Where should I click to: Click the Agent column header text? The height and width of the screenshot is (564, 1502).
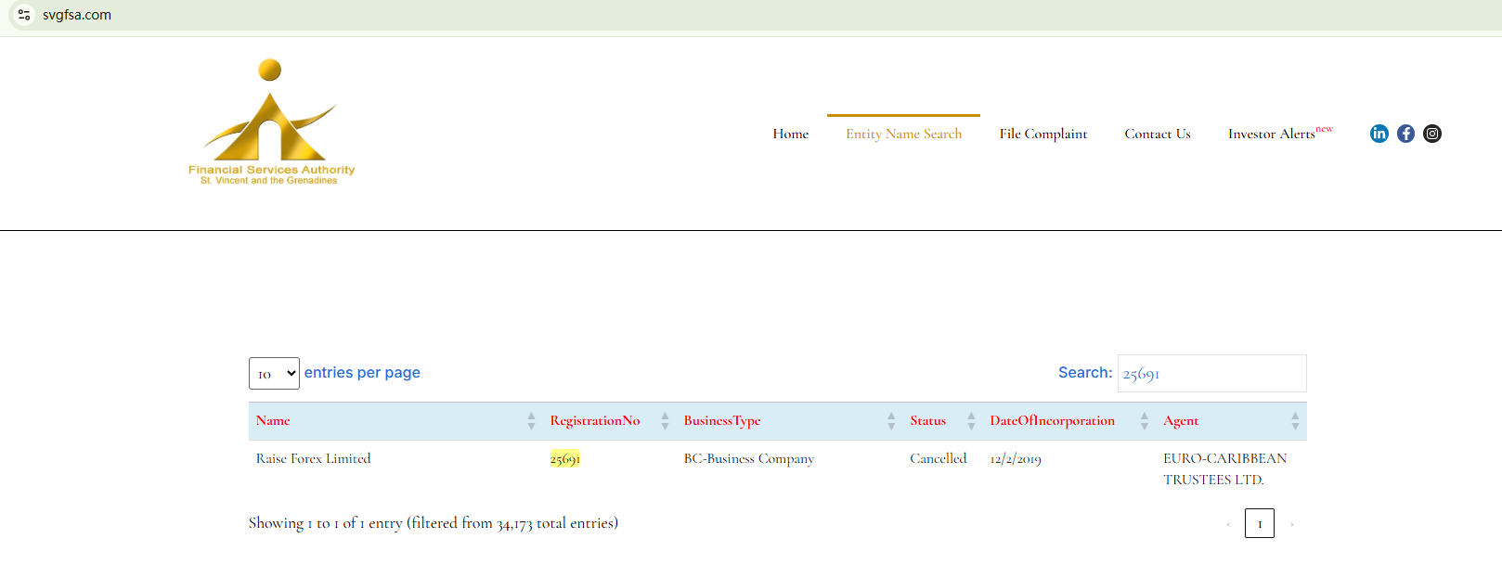pos(1181,420)
